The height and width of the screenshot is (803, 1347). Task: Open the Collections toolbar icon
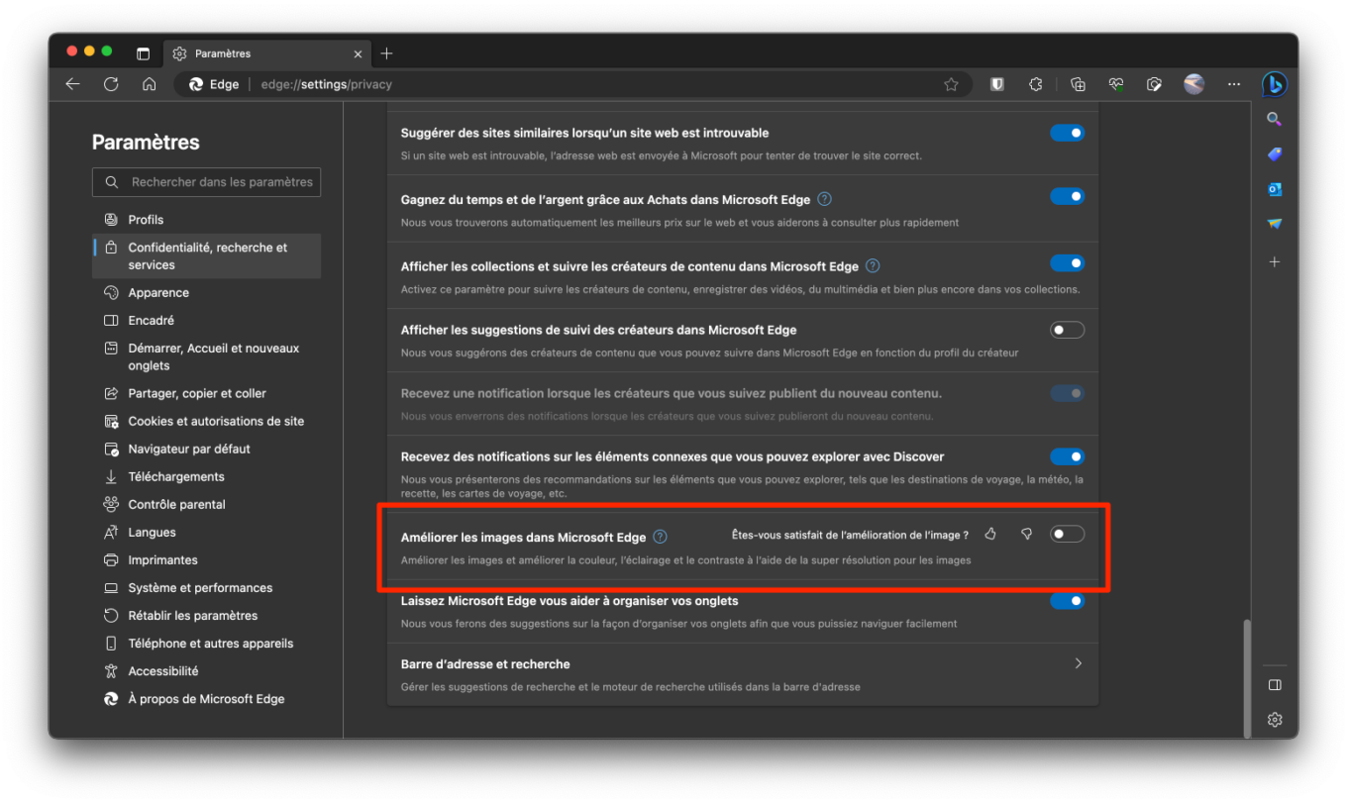tap(1078, 84)
